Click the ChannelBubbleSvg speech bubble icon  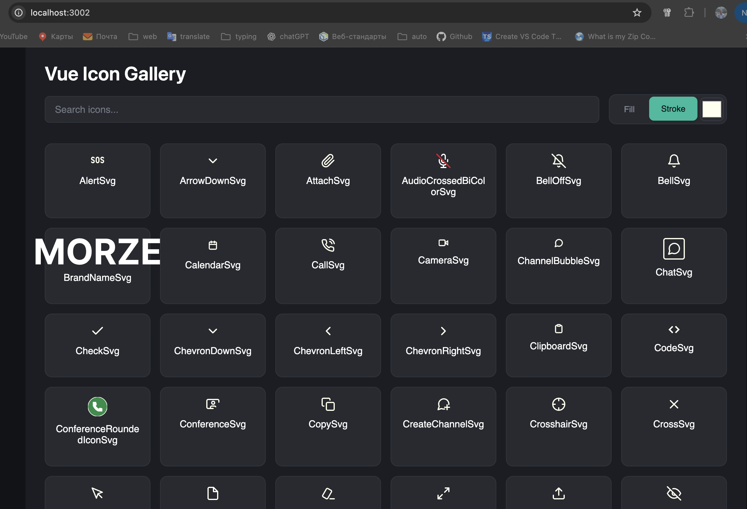559,243
